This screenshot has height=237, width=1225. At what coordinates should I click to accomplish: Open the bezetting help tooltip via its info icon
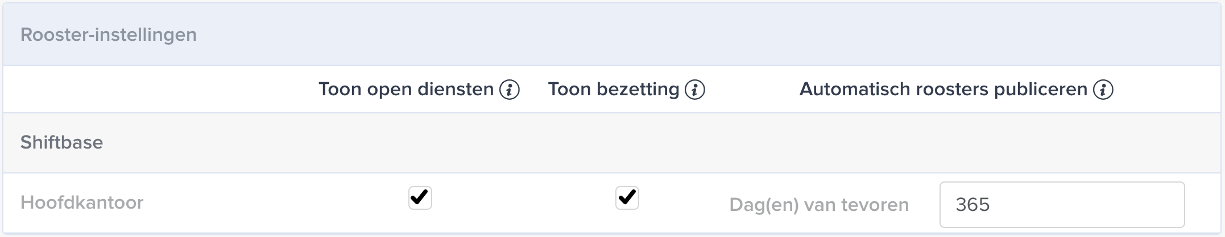pyautogui.click(x=694, y=90)
